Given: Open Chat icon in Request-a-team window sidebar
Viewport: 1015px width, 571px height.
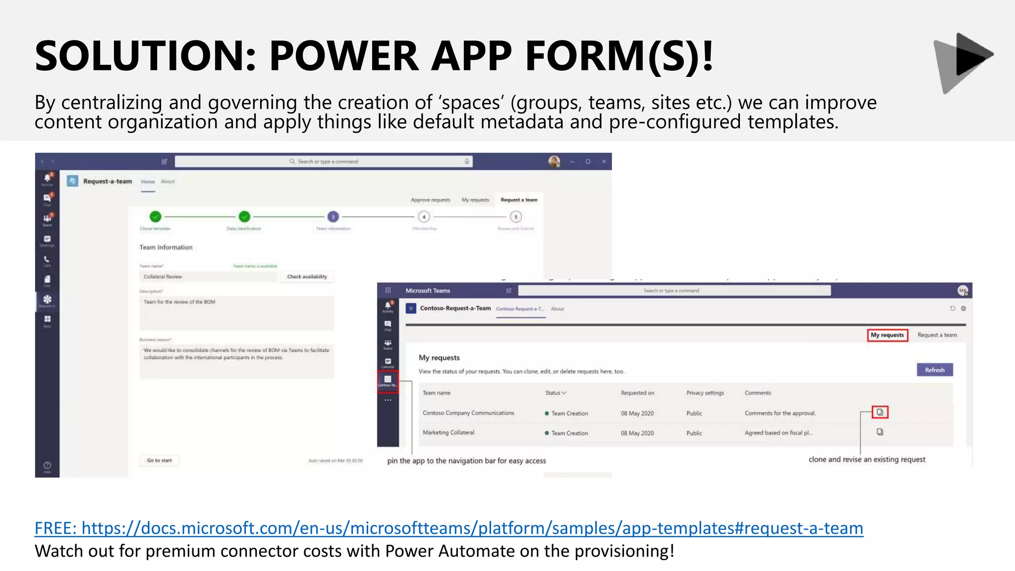Looking at the screenshot, I should (47, 198).
